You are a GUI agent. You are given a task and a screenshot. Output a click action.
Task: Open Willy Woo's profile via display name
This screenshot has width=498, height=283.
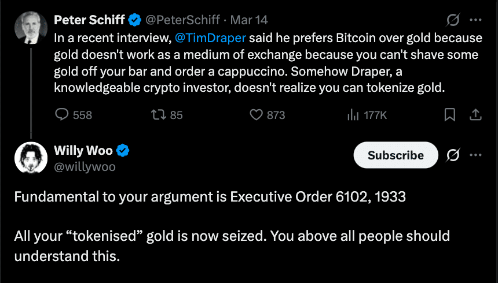(83, 151)
